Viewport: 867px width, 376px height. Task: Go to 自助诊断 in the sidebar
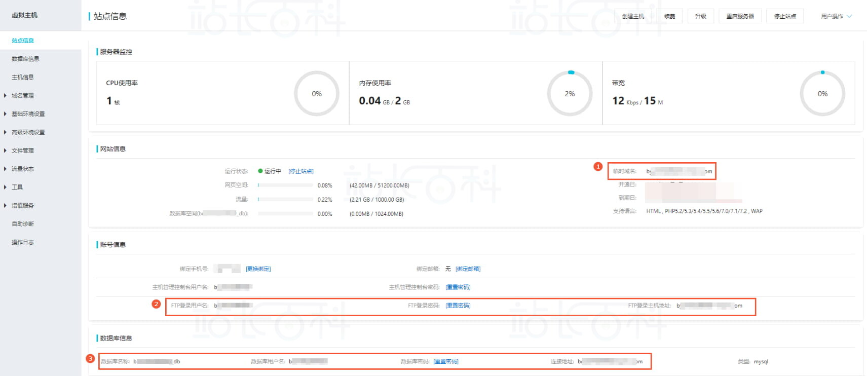pos(23,224)
